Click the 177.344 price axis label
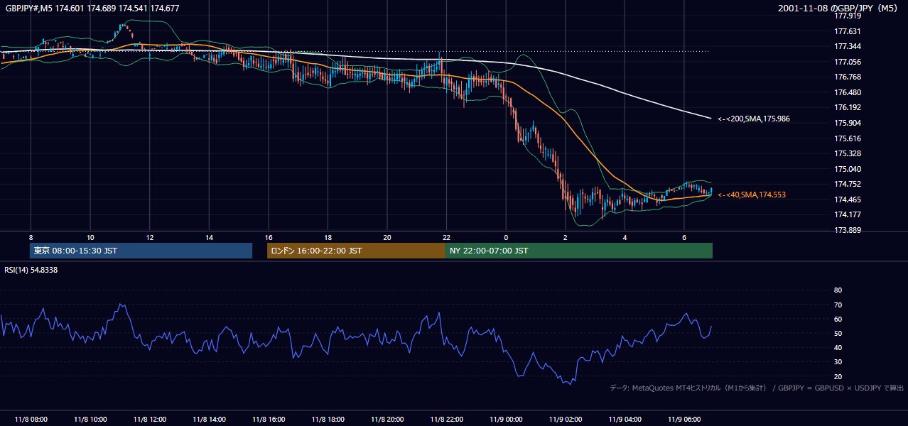Image resolution: width=908 pixels, height=426 pixels. point(848,46)
